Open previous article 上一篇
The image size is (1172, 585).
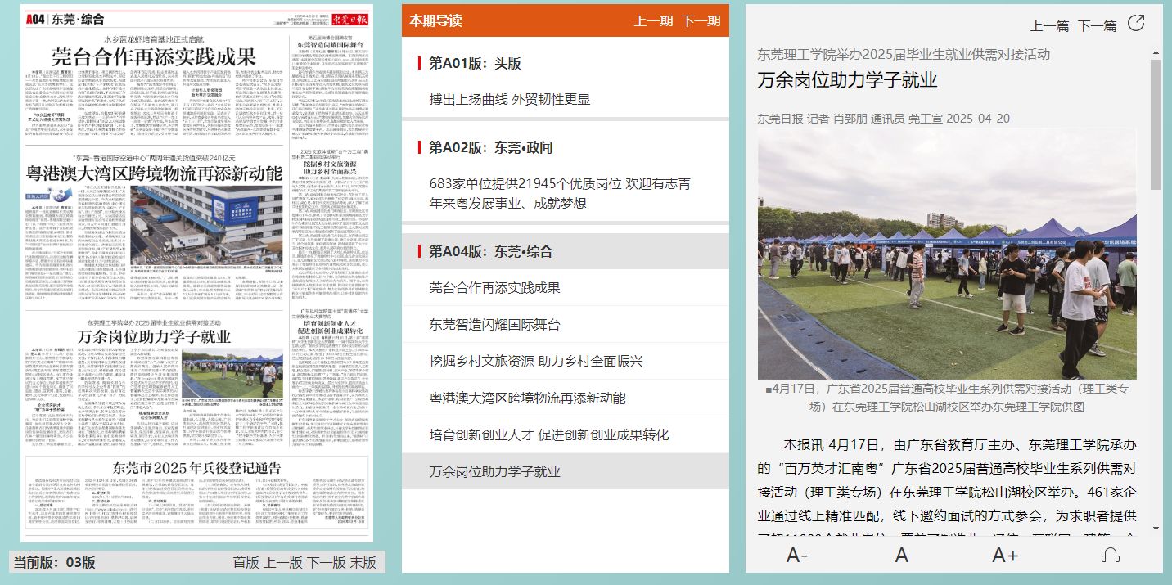click(1049, 26)
